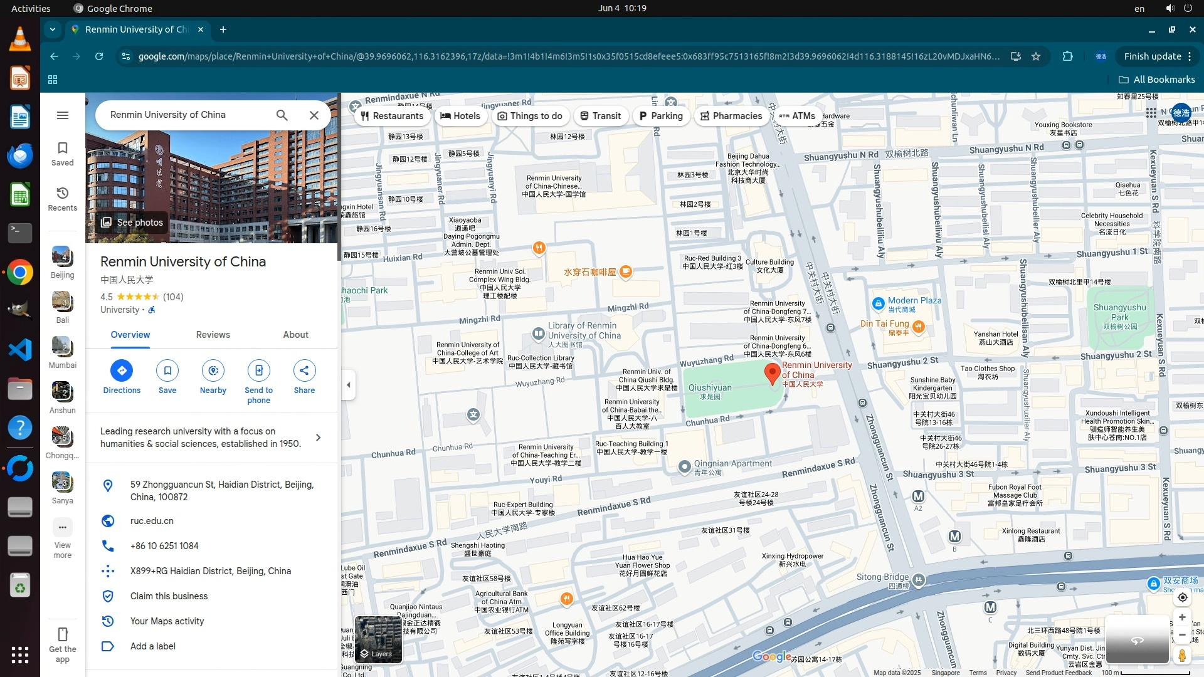Viewport: 1204px width, 677px height.
Task: Click the Directions icon button
Action: tap(122, 370)
